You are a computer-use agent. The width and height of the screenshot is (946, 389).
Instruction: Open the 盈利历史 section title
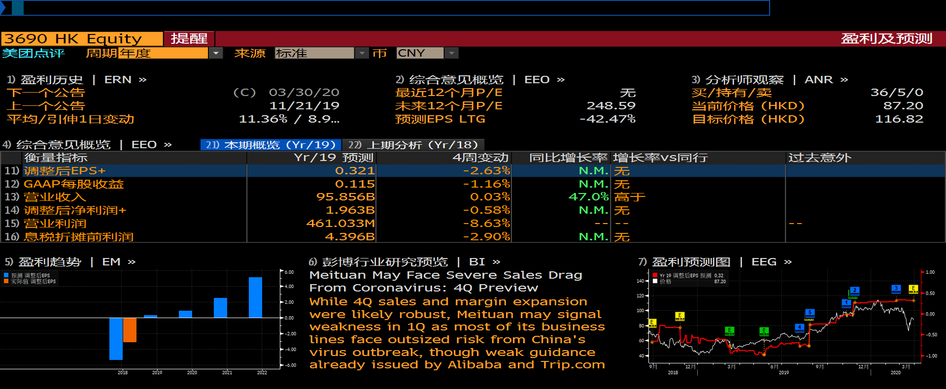[52, 80]
